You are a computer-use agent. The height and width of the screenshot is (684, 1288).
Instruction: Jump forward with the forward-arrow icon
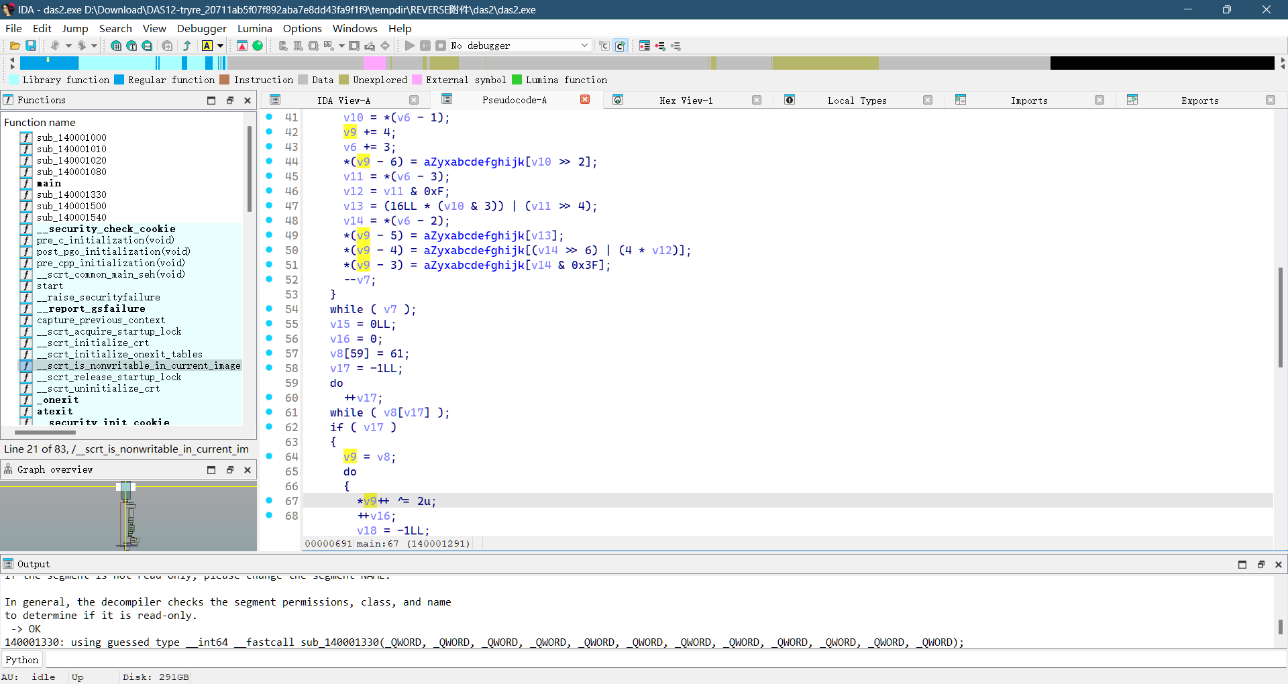[82, 46]
